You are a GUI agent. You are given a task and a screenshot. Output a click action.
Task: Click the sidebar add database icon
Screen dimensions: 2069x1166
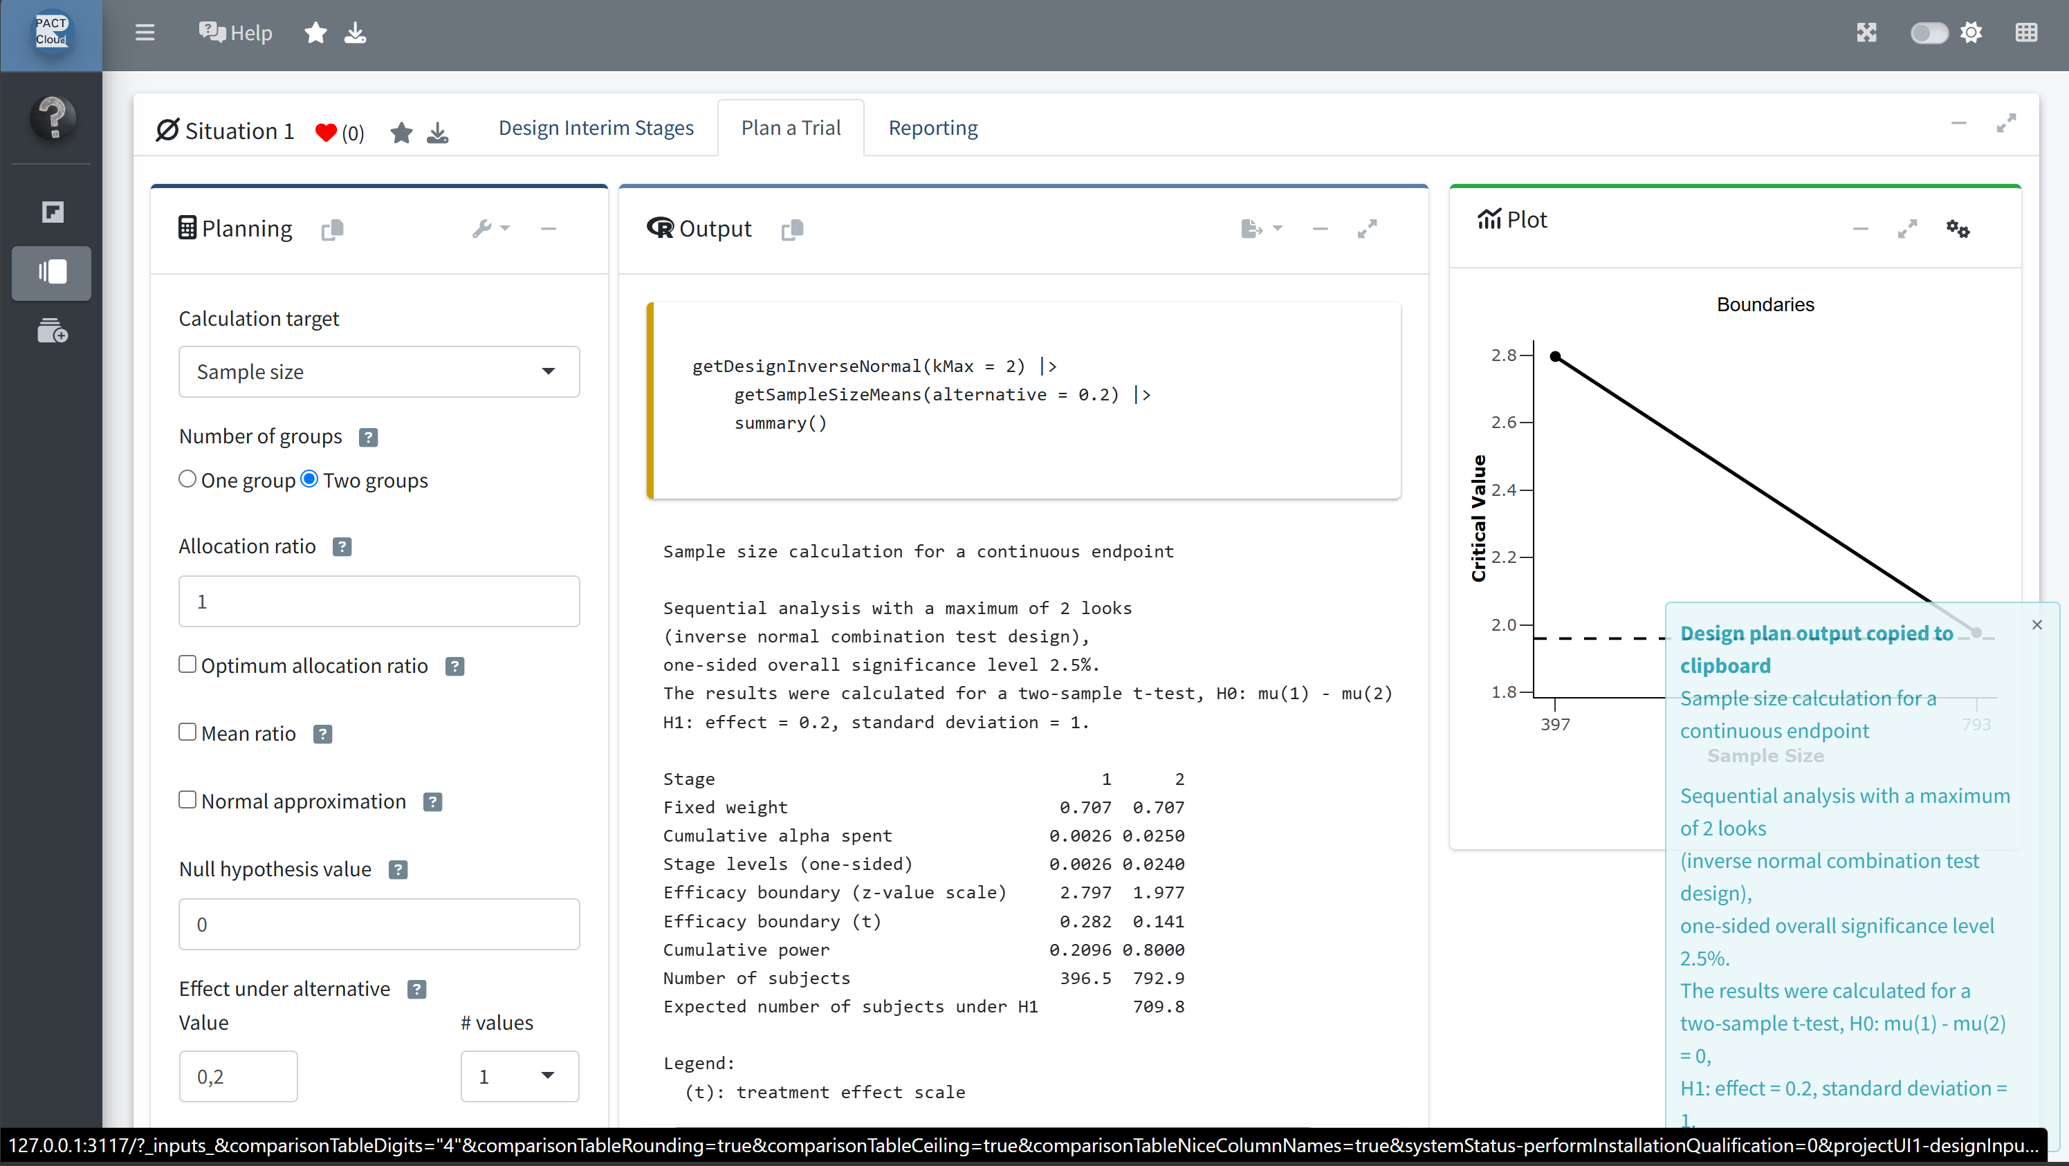coord(52,330)
